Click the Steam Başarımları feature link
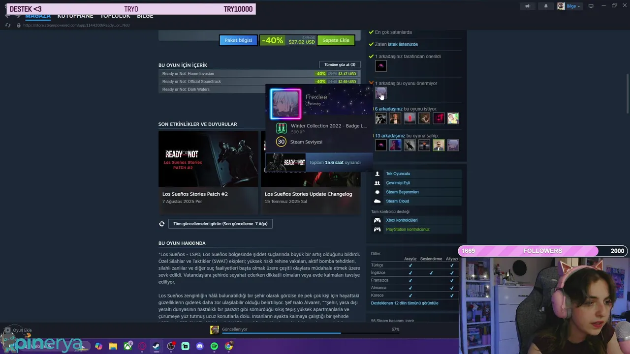This screenshot has width=630, height=354. click(402, 192)
